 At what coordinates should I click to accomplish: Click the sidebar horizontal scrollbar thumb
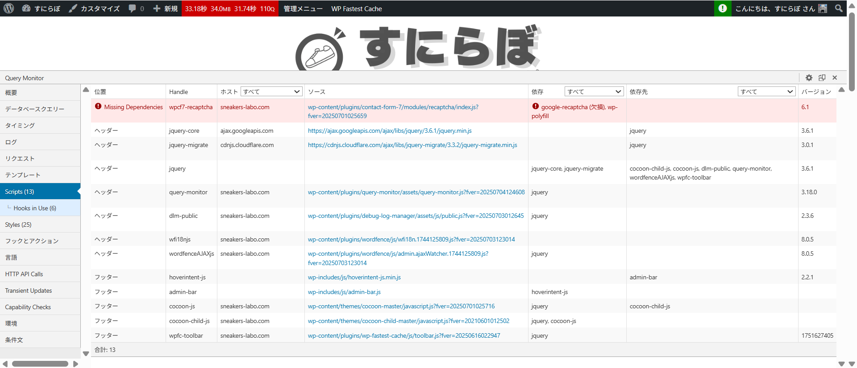pos(40,364)
